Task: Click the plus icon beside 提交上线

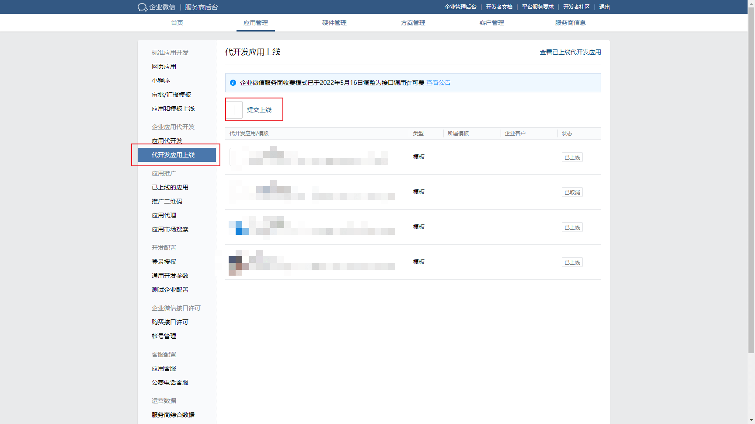Action: [x=234, y=110]
